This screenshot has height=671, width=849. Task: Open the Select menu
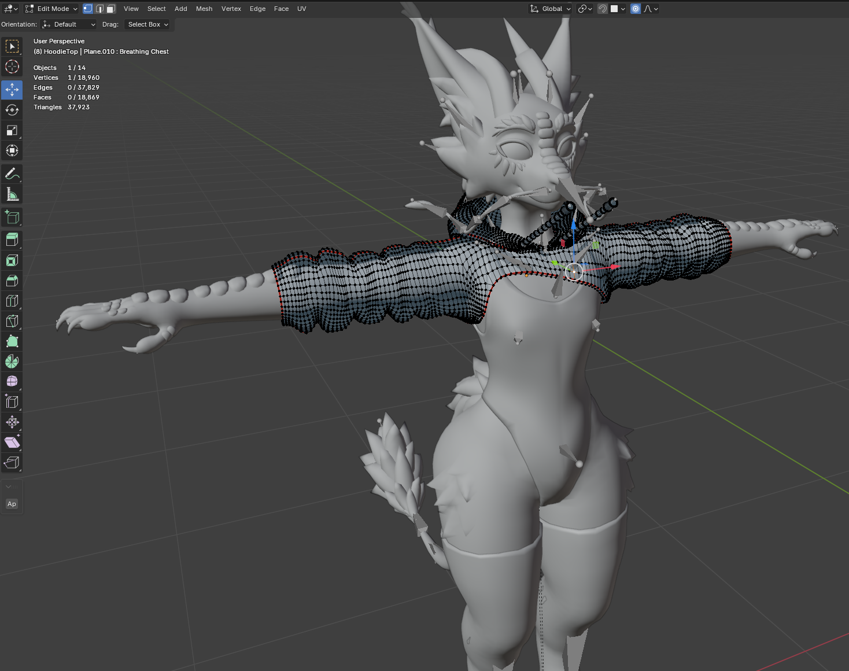coord(157,9)
